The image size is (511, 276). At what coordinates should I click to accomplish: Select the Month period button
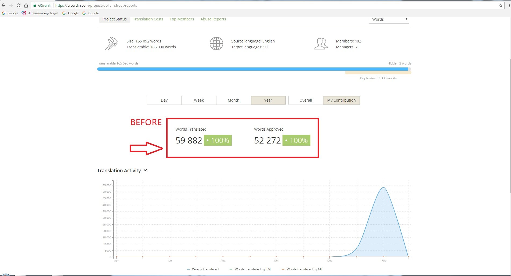coord(233,100)
